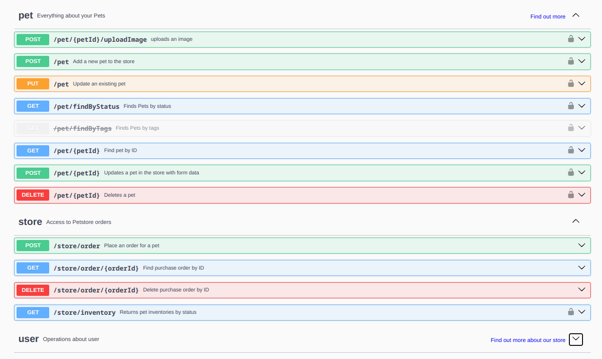Click the lock icon on GET /store/inventory
Viewport: 602px width, 359px height.
pos(570,312)
